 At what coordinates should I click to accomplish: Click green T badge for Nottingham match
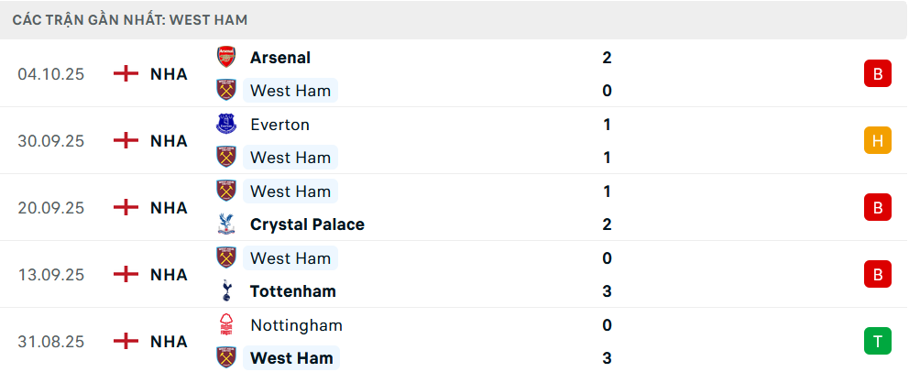pyautogui.click(x=877, y=342)
